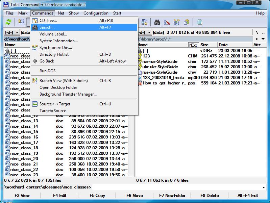The height and width of the screenshot is (203, 270).
Task: Select CD Tree... from the Commands menu
Action: [x=84, y=21]
